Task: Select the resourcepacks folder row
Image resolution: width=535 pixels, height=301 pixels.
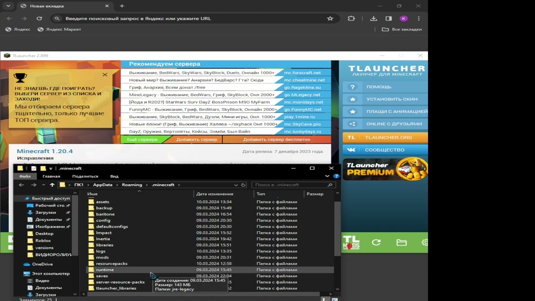Action: (x=210, y=263)
